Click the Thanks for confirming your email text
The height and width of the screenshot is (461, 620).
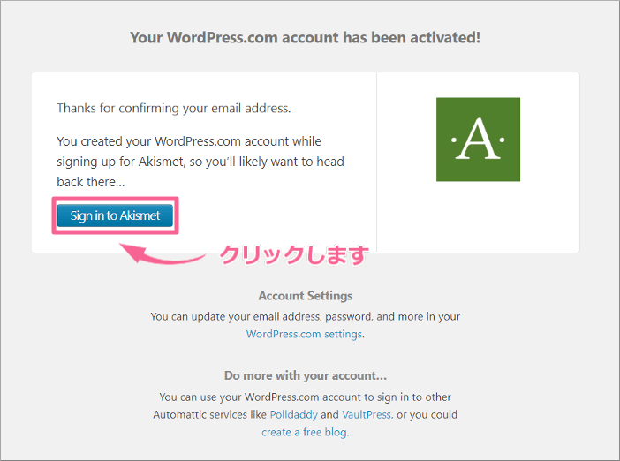point(174,108)
